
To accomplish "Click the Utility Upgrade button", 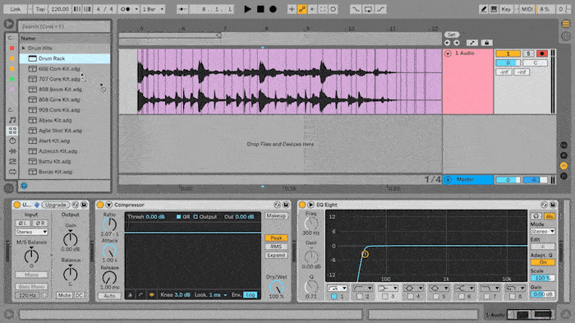I will (x=56, y=205).
